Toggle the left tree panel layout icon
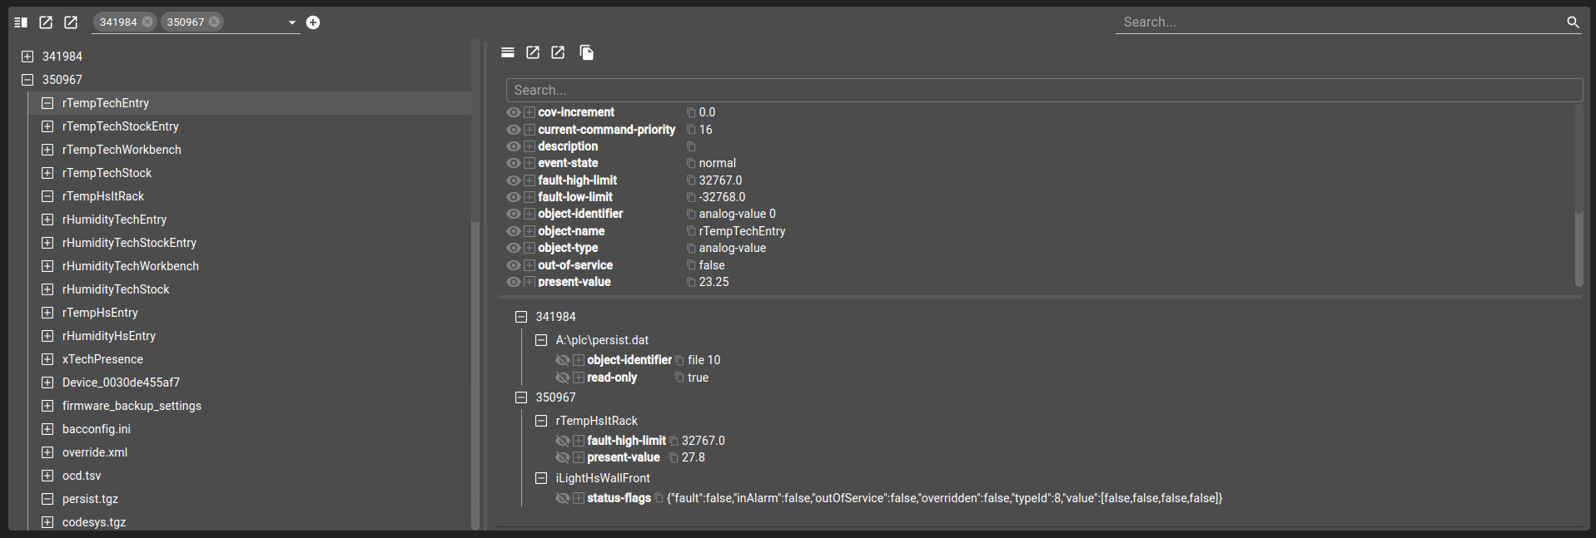 coord(21,22)
